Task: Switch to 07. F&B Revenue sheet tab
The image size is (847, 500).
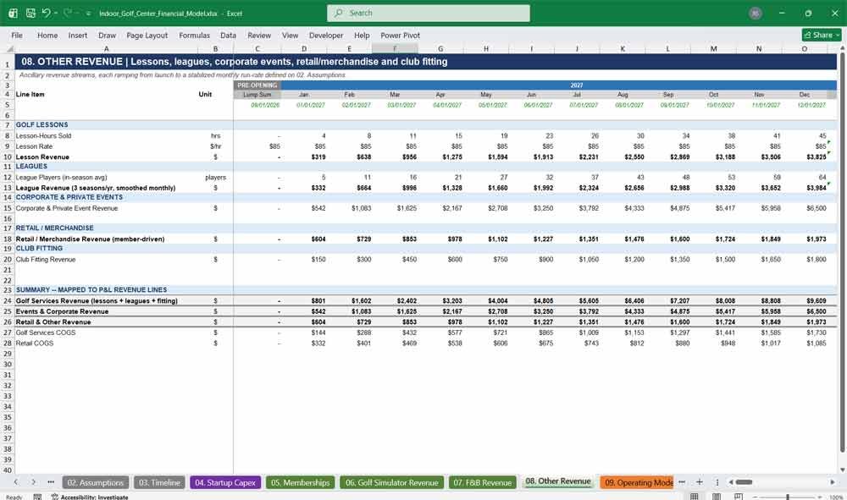Action: [x=483, y=483]
